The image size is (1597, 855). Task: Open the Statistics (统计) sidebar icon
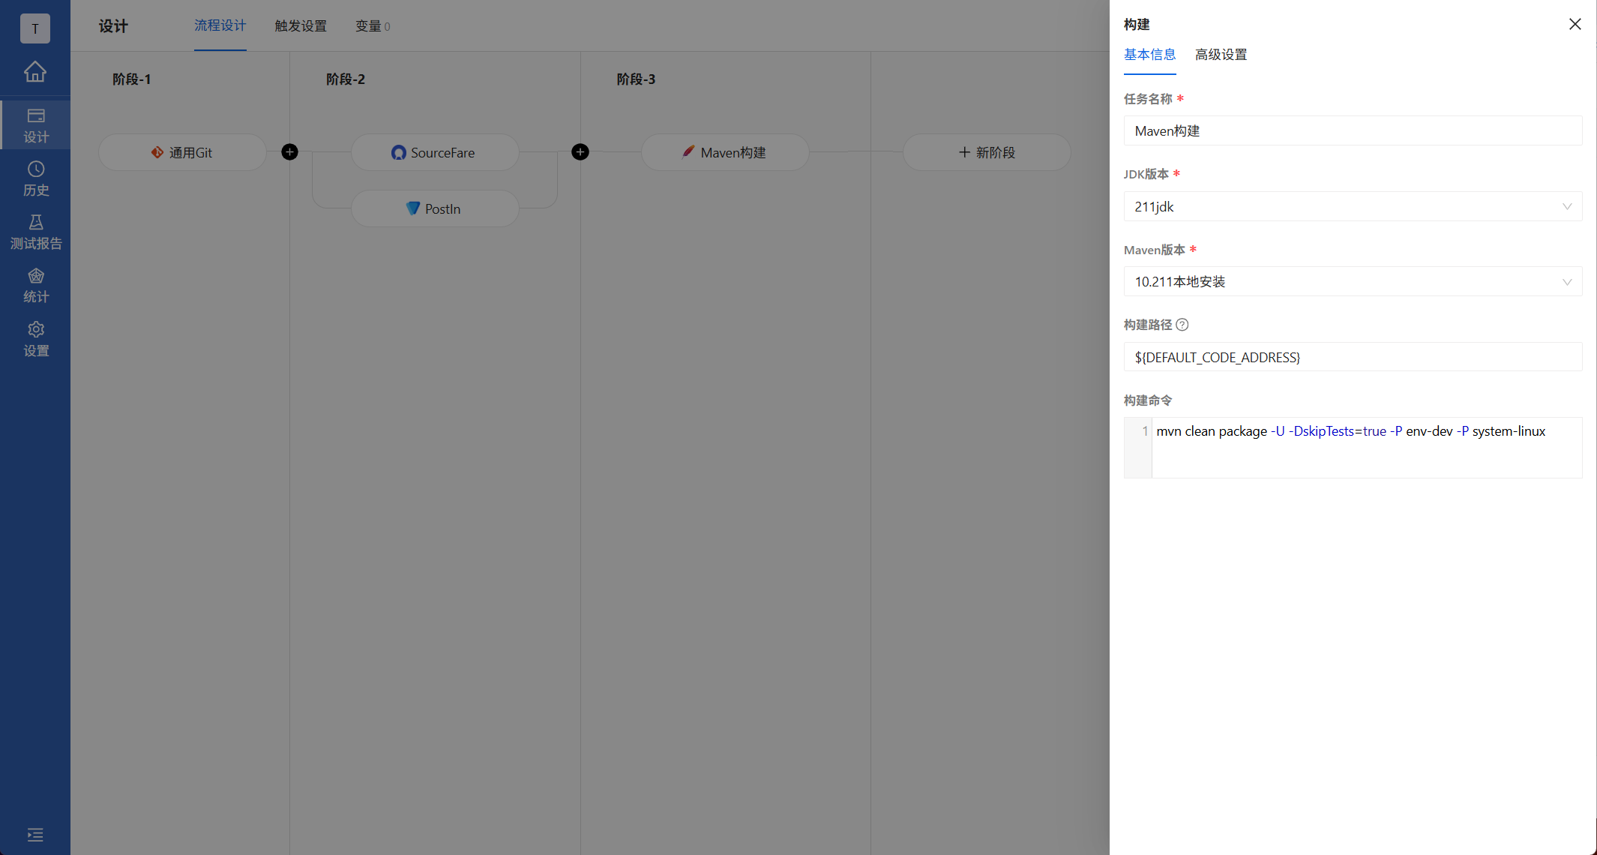(x=35, y=285)
